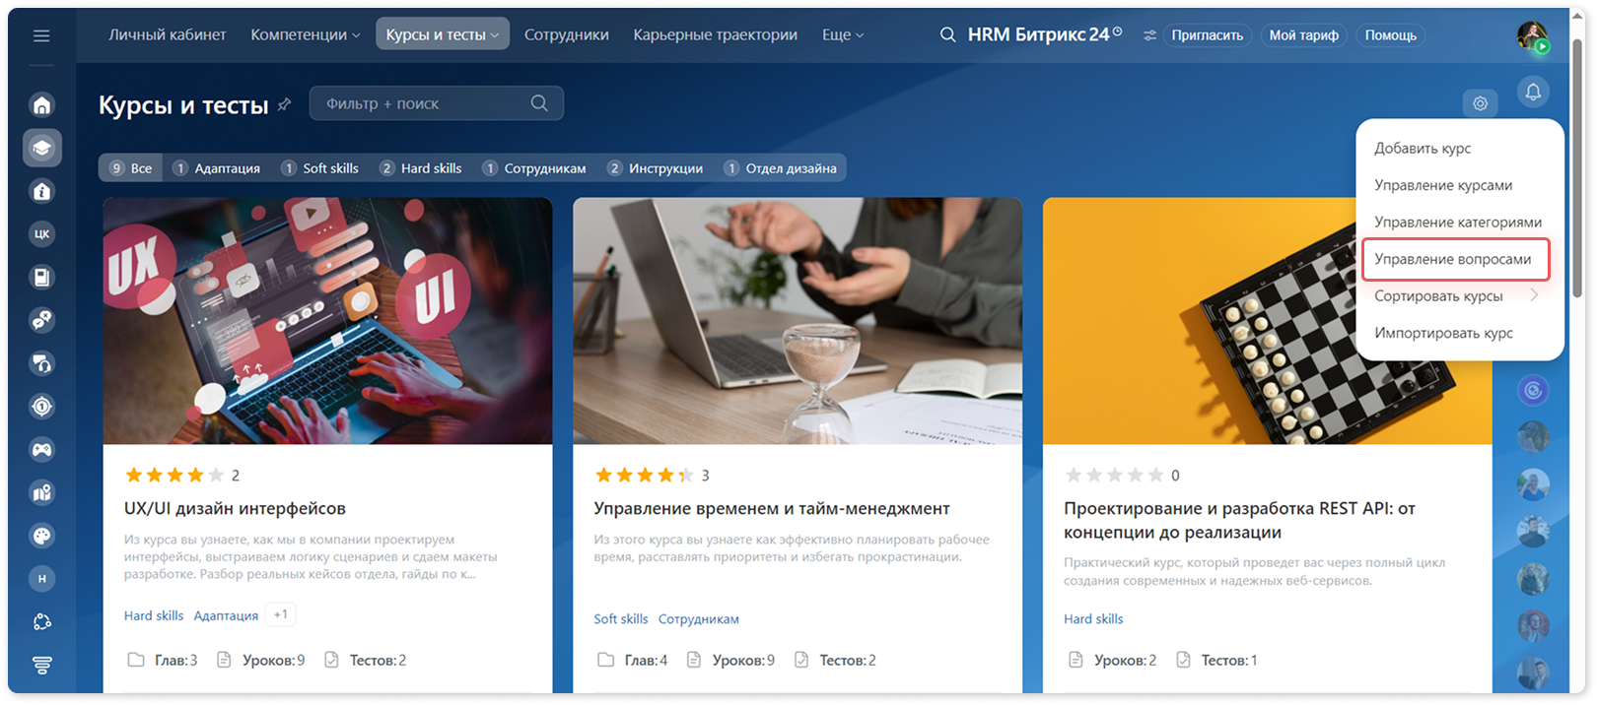Open the hamburger menu icon
Viewport: 1597px width, 705px height.
41,35
